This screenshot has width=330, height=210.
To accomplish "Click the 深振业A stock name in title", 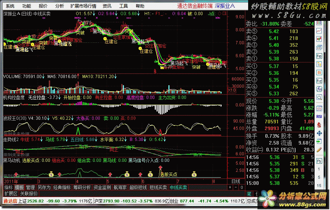I will click(224, 6).
